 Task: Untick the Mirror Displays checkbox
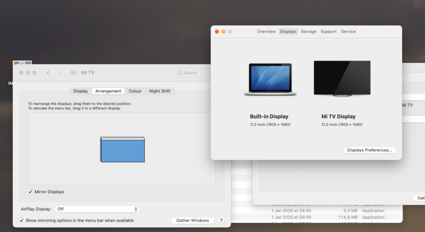31,192
